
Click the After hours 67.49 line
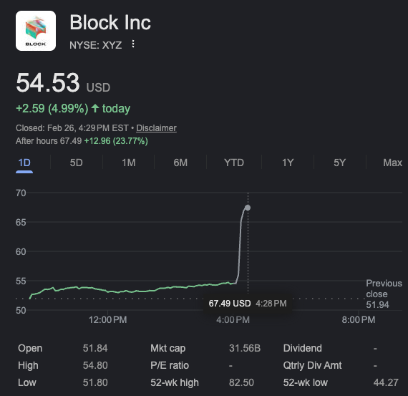click(x=82, y=141)
